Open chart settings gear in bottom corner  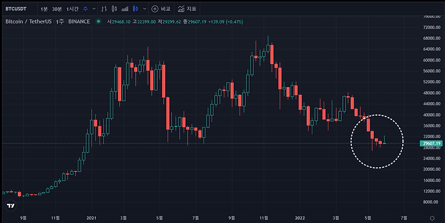point(432,218)
